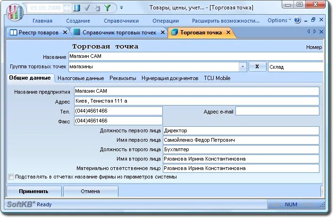Open the Главная ribbon tab

click(42, 21)
